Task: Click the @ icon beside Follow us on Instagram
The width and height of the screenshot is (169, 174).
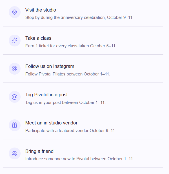Action: point(15,69)
